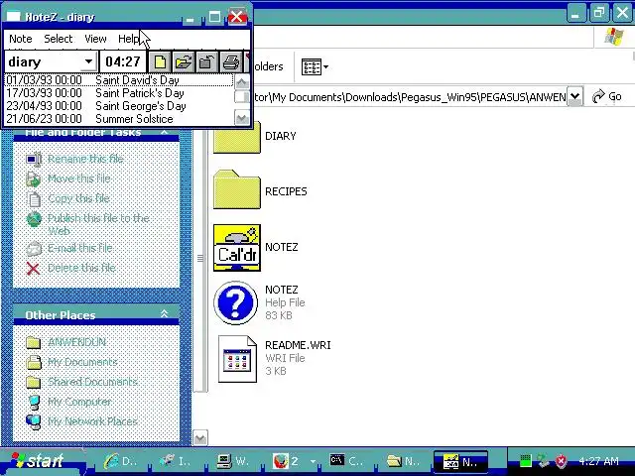Click the NoteZ taskbar button

(460, 461)
